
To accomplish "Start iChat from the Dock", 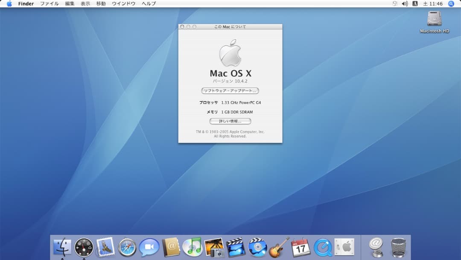I will point(149,247).
